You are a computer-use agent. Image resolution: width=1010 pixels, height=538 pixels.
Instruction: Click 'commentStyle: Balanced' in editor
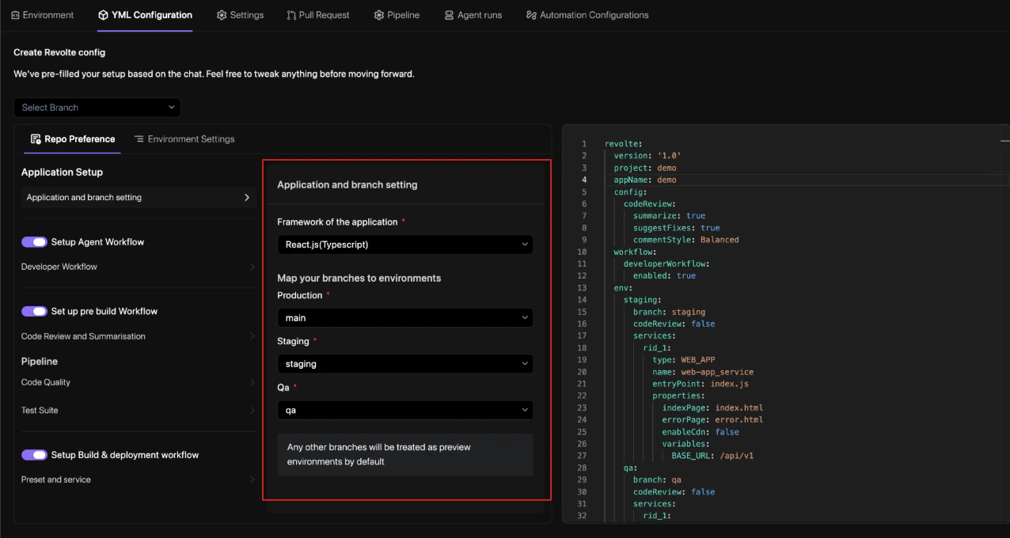click(x=685, y=240)
